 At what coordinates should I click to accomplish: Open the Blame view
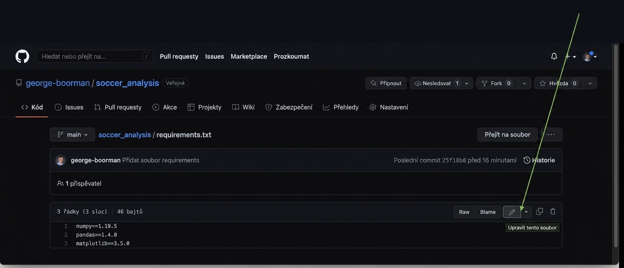[488, 212]
